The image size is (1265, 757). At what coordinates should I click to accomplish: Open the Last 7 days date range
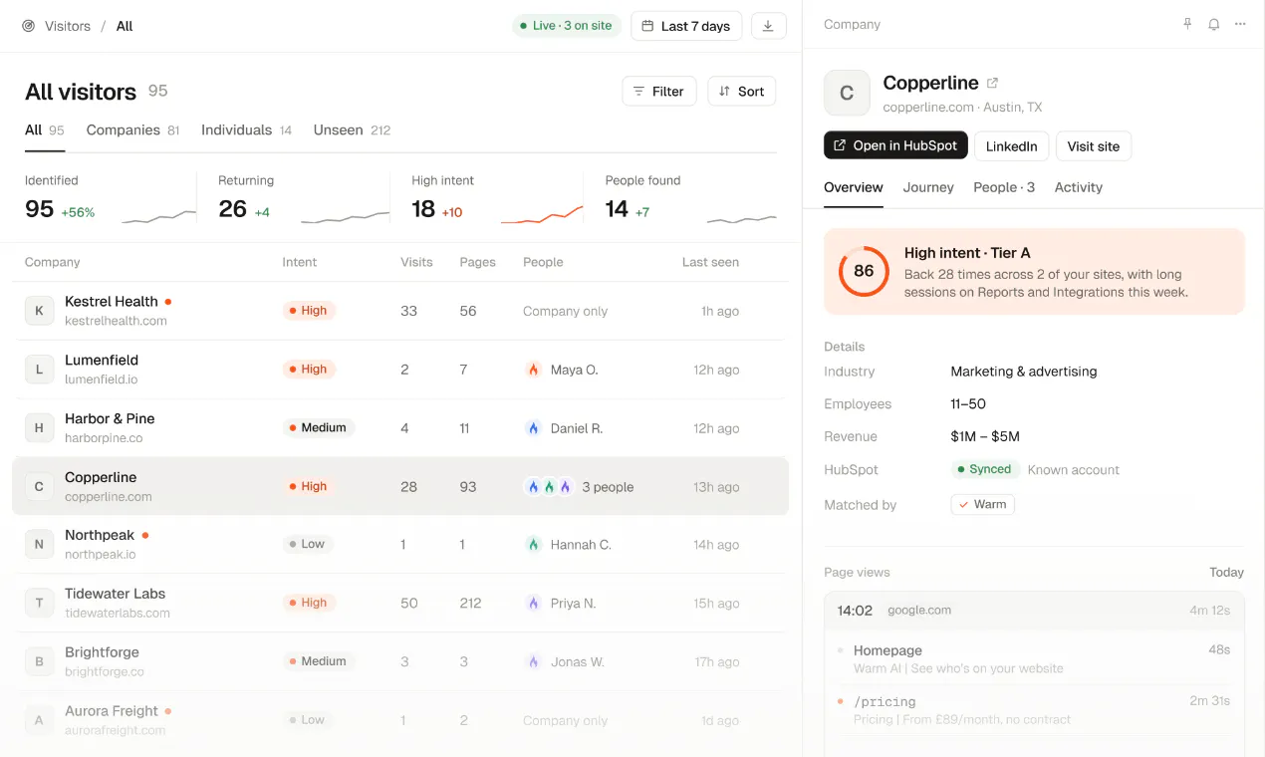[x=685, y=26]
